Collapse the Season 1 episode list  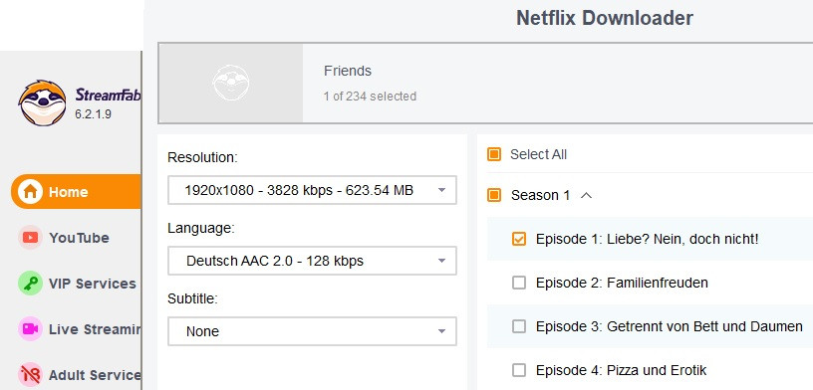(x=587, y=195)
